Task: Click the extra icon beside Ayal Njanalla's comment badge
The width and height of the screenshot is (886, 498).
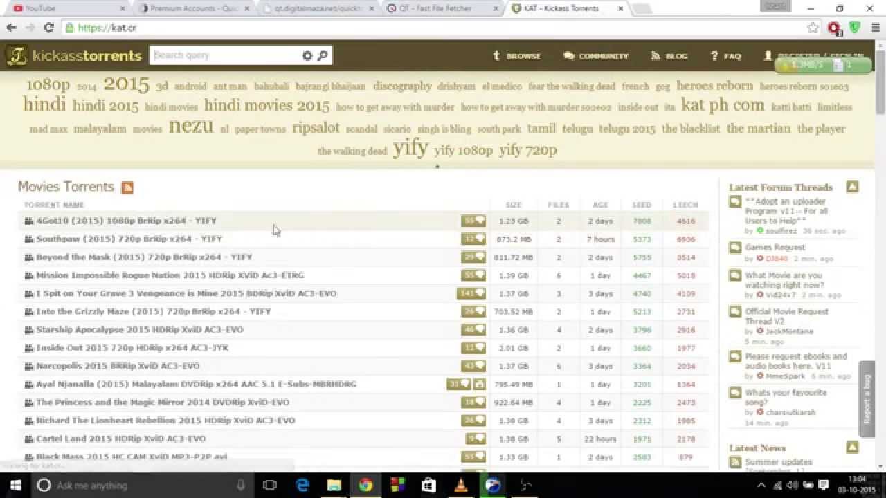Action: (x=480, y=384)
